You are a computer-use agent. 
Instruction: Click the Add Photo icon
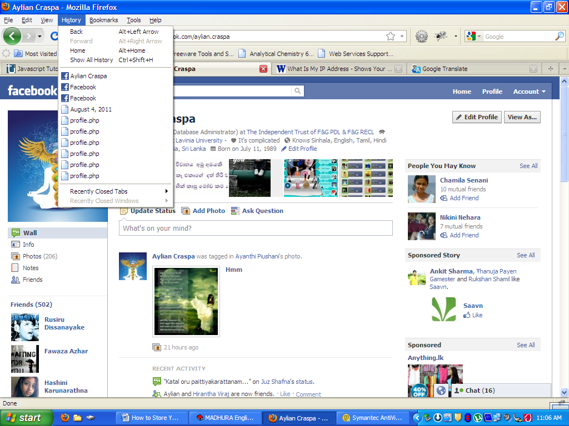pyautogui.click(x=186, y=211)
